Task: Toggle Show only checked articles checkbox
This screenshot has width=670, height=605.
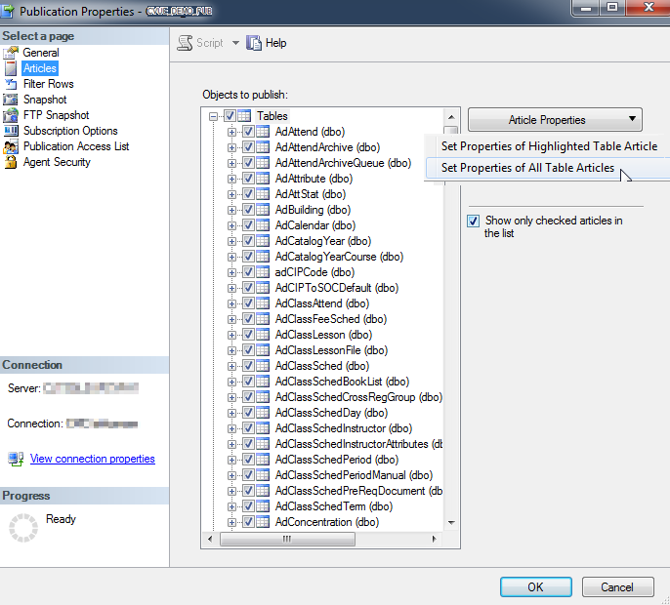Action: tap(474, 222)
